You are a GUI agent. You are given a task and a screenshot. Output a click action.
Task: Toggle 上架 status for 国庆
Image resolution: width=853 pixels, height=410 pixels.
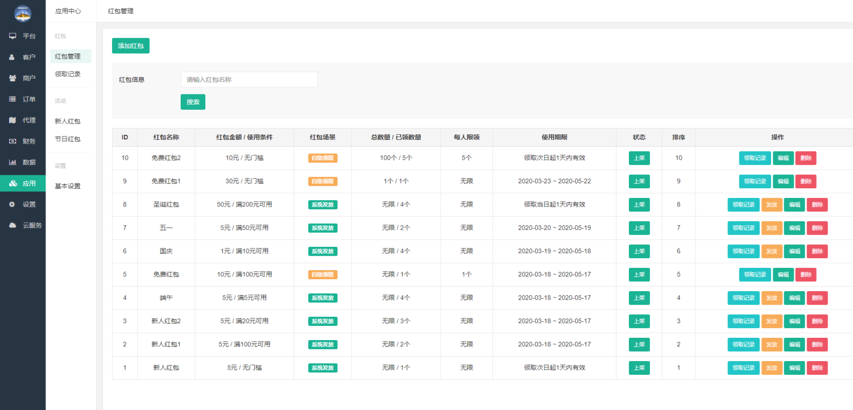click(639, 251)
